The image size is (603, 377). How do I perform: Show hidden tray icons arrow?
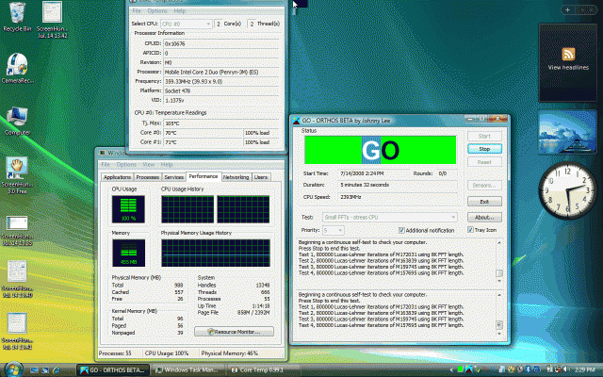coord(451,370)
